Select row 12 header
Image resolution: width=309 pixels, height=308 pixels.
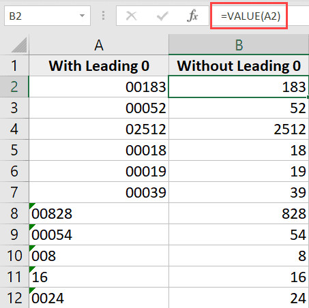[14, 298]
